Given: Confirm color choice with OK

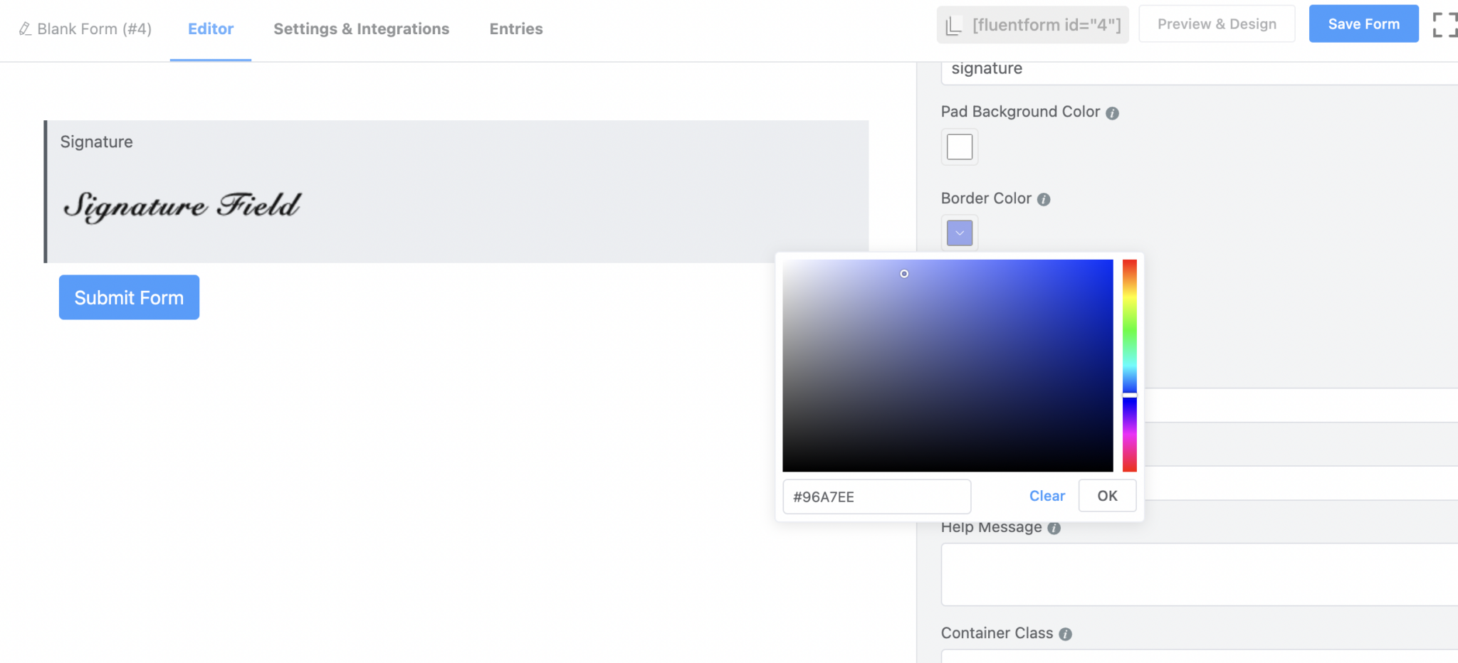Looking at the screenshot, I should tap(1107, 496).
